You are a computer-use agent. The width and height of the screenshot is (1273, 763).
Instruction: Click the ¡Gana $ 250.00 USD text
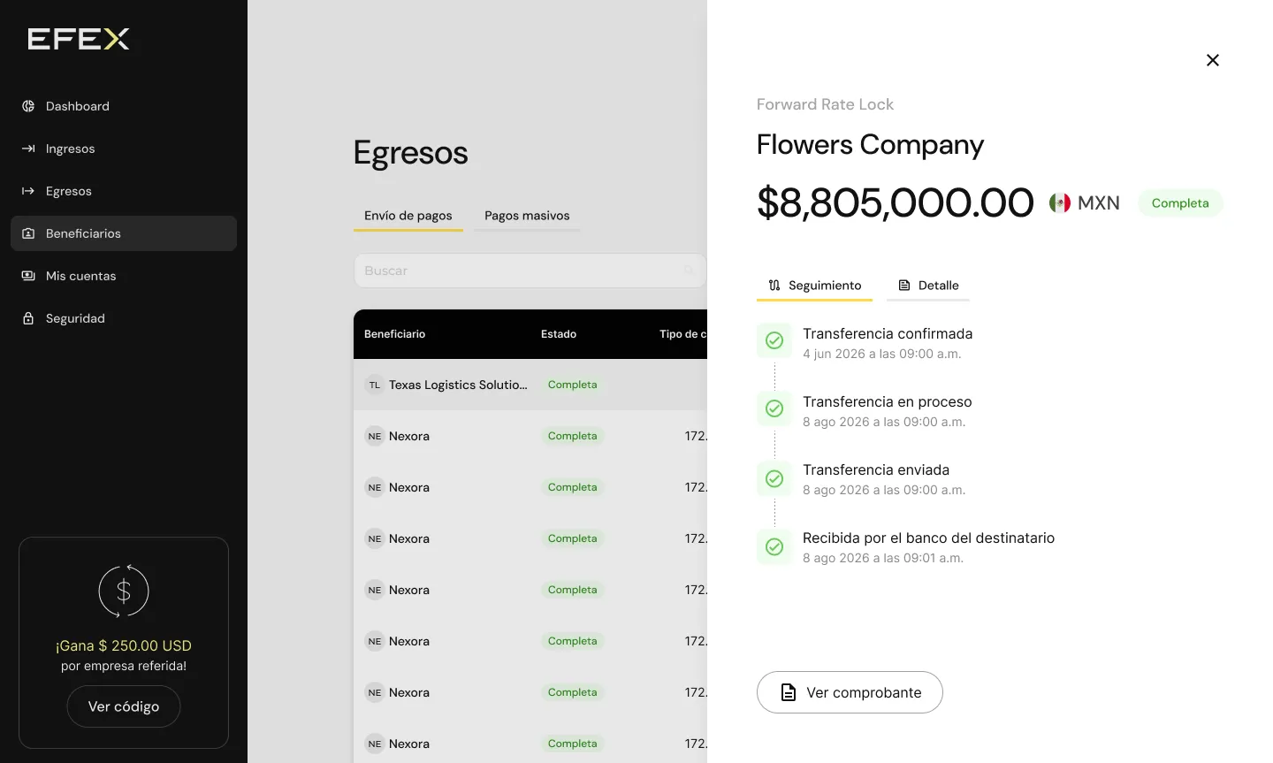(x=124, y=646)
